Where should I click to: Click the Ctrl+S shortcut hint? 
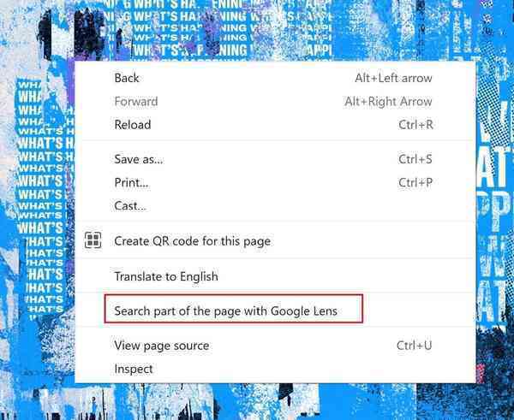coord(415,159)
